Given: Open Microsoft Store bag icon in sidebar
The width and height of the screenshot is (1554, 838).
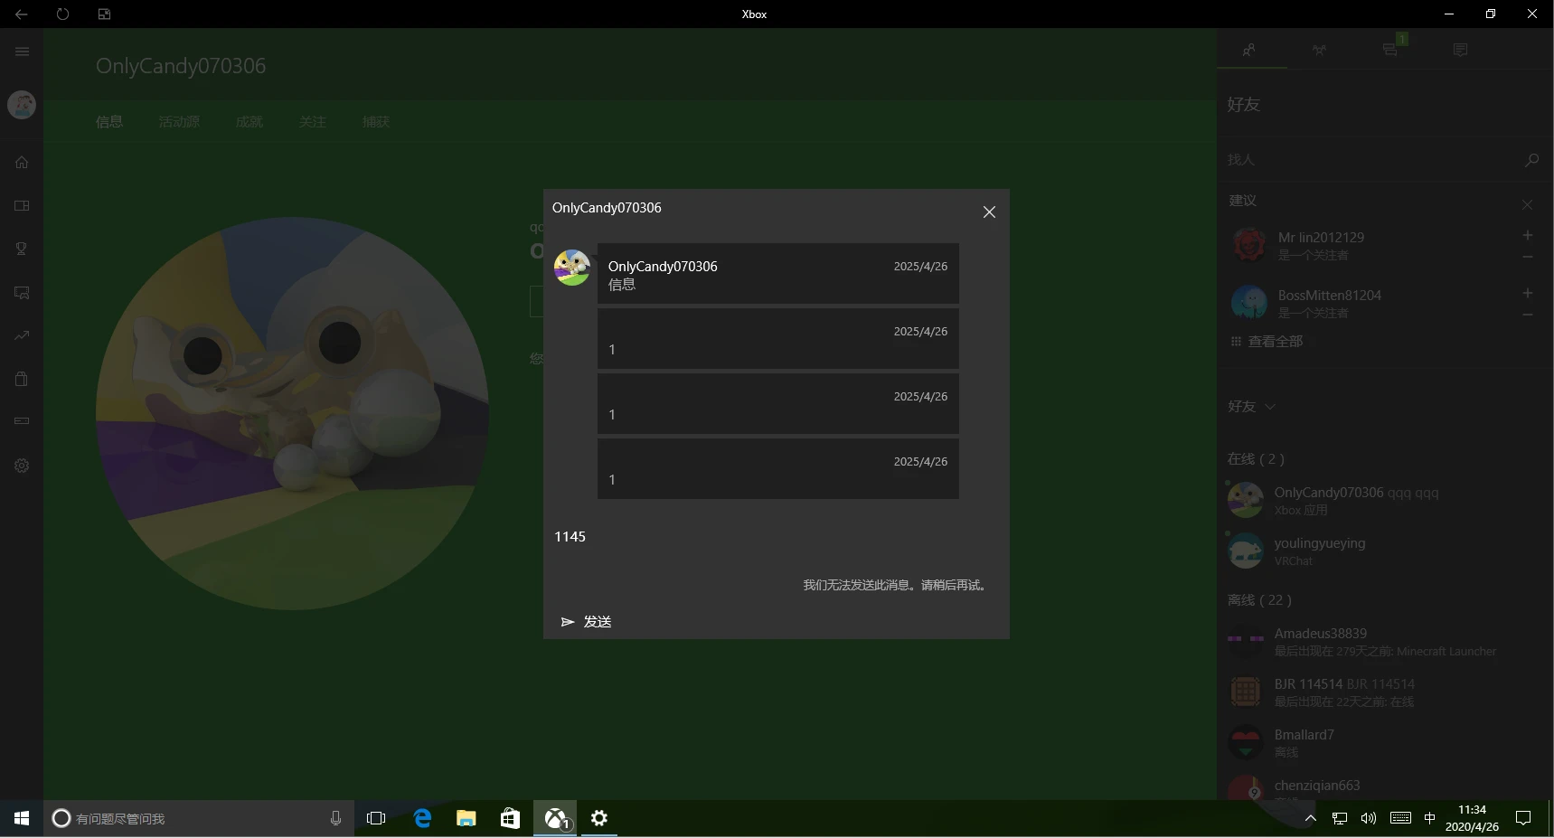Looking at the screenshot, I should [x=22, y=379].
